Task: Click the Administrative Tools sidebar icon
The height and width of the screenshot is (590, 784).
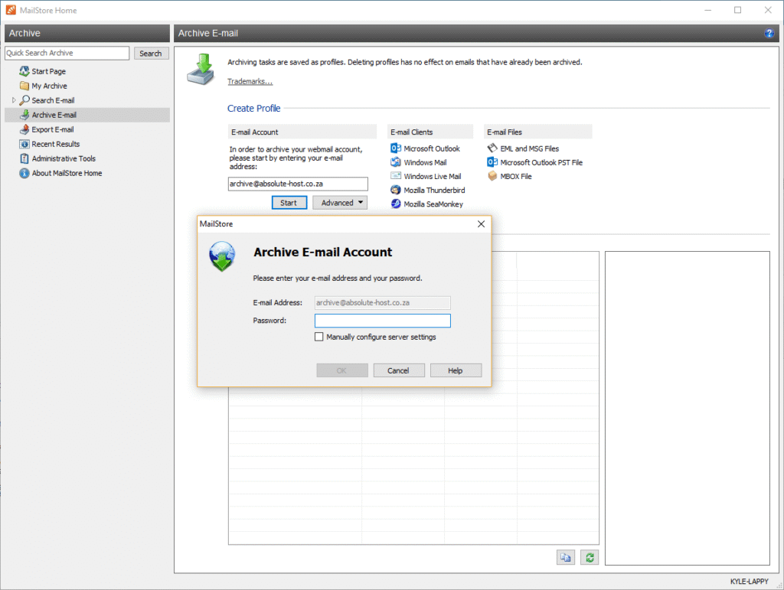Action: coord(24,158)
